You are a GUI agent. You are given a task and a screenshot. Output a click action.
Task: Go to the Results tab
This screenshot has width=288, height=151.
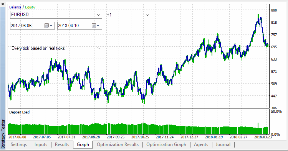pos(62,144)
